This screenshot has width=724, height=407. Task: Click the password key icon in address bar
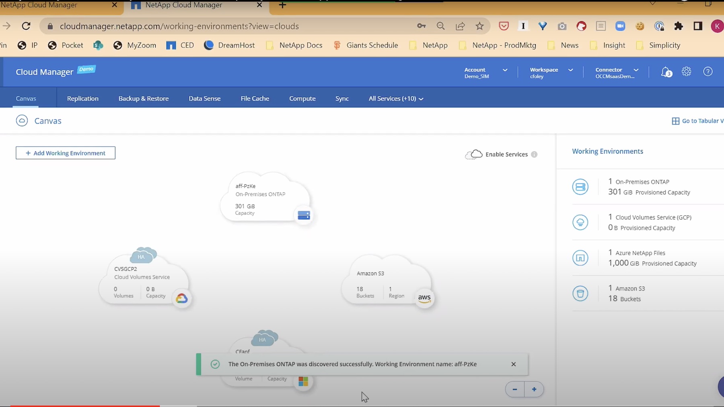pos(421,26)
